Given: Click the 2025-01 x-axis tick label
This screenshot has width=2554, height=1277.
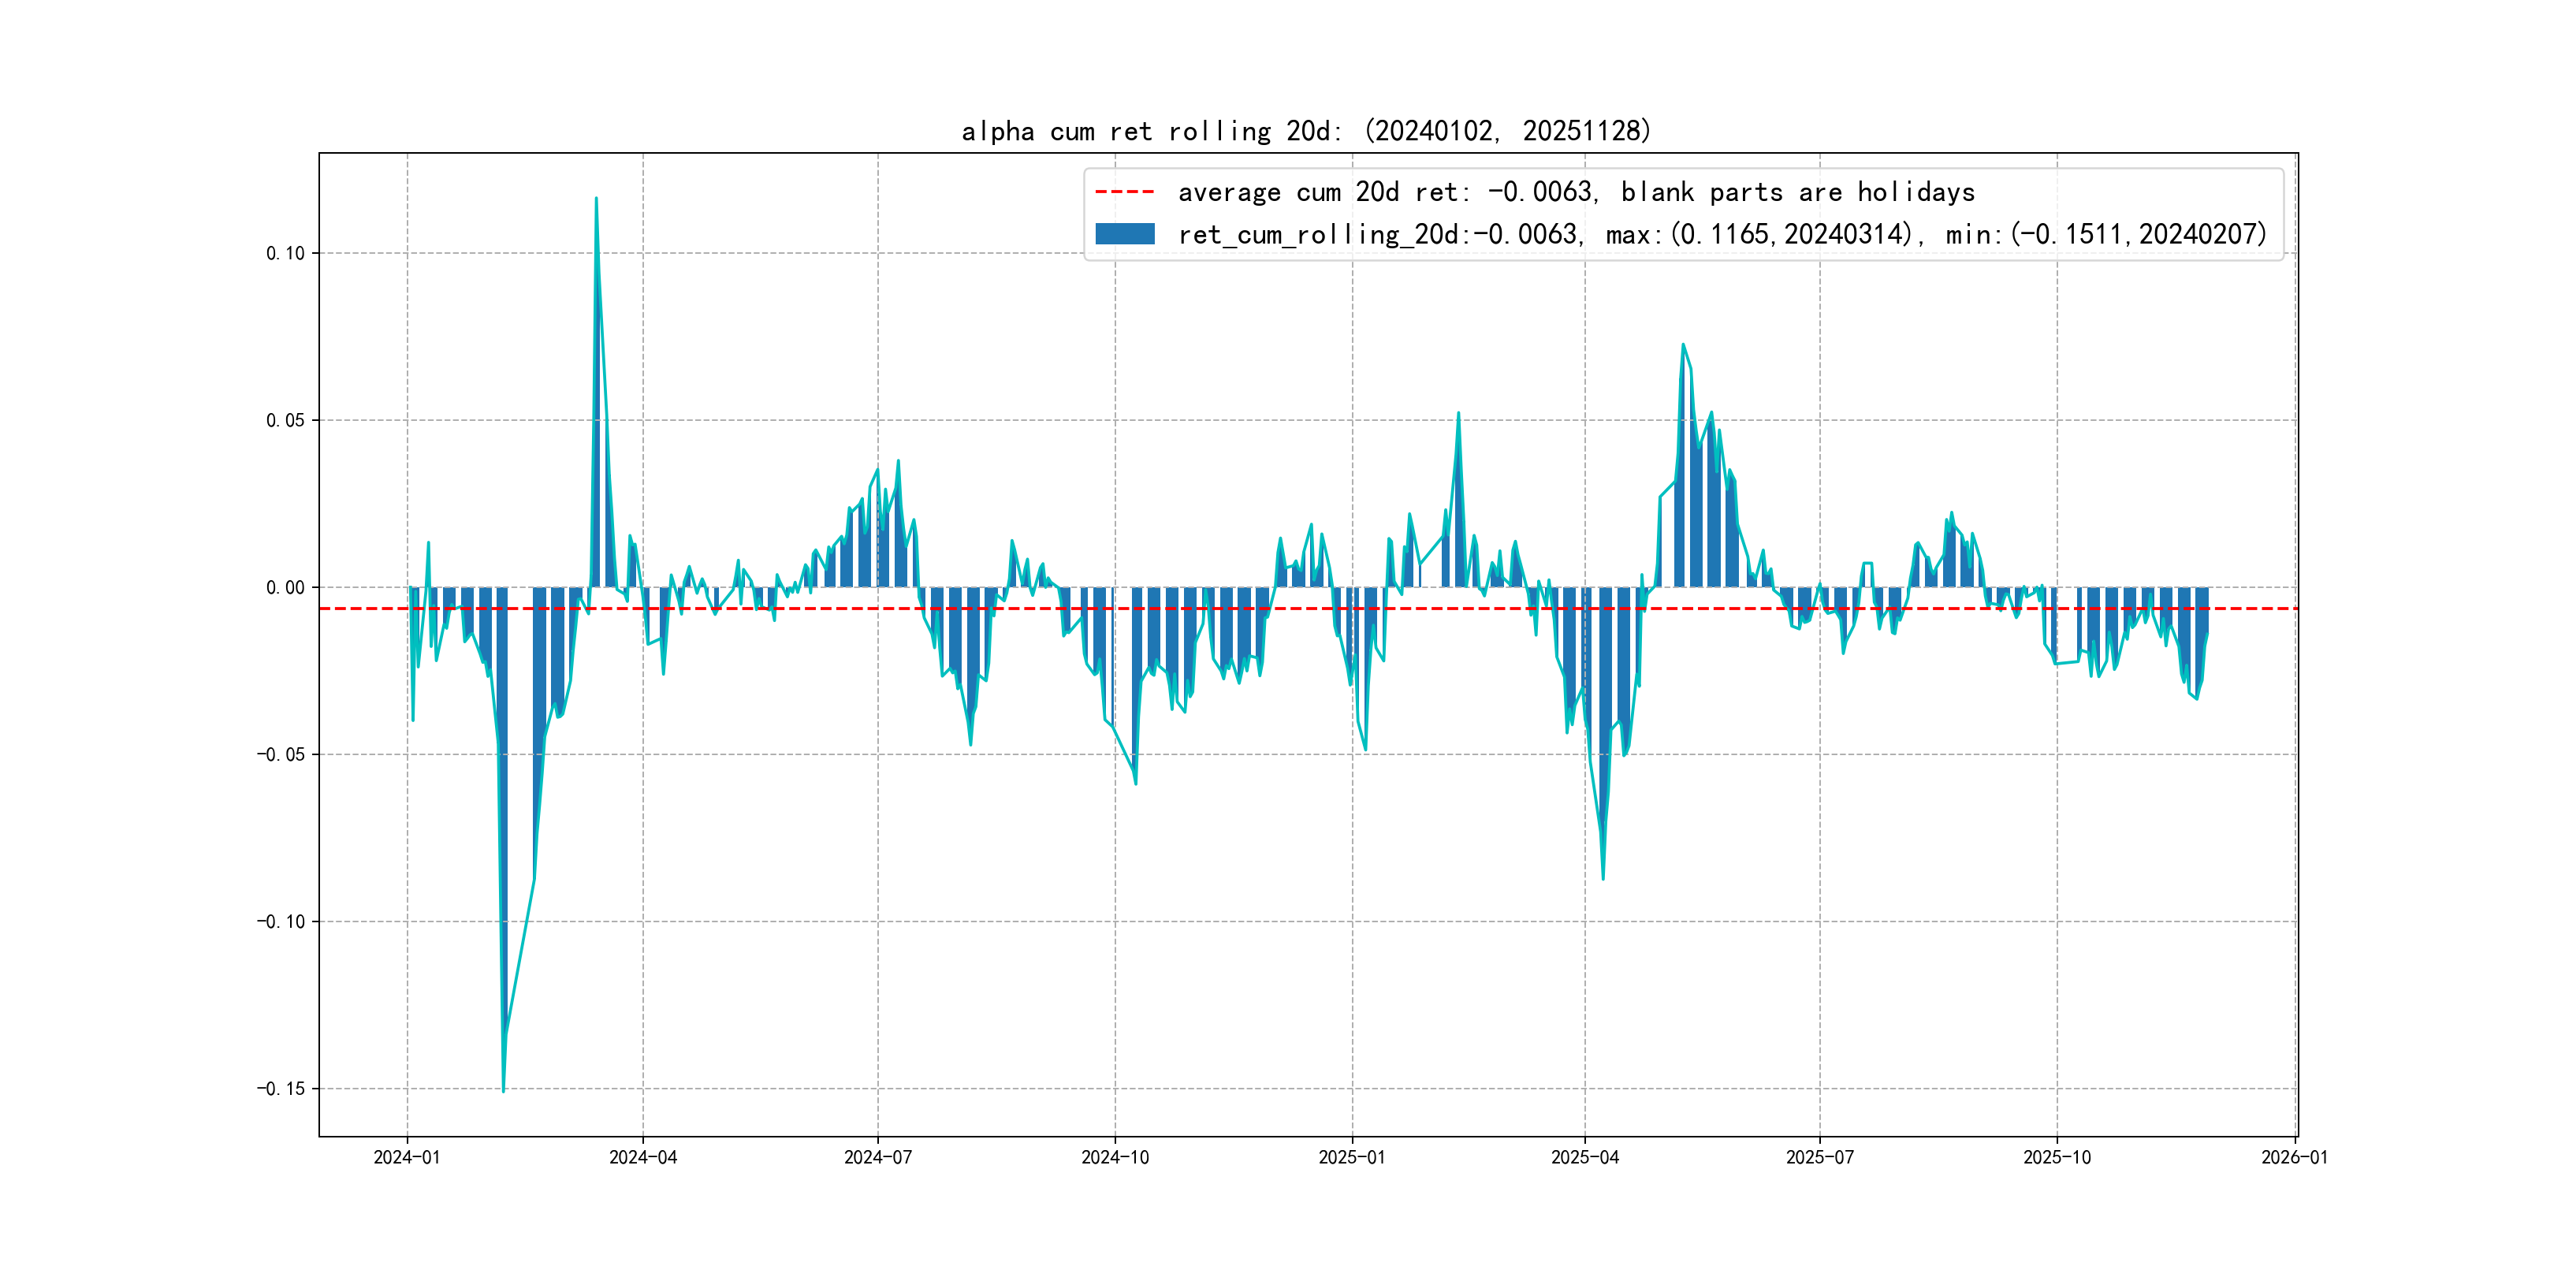Looking at the screenshot, I should pos(1351,1157).
